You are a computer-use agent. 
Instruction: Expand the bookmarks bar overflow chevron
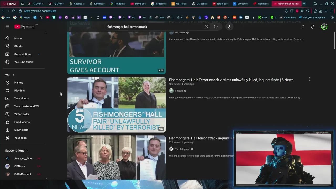332,17
